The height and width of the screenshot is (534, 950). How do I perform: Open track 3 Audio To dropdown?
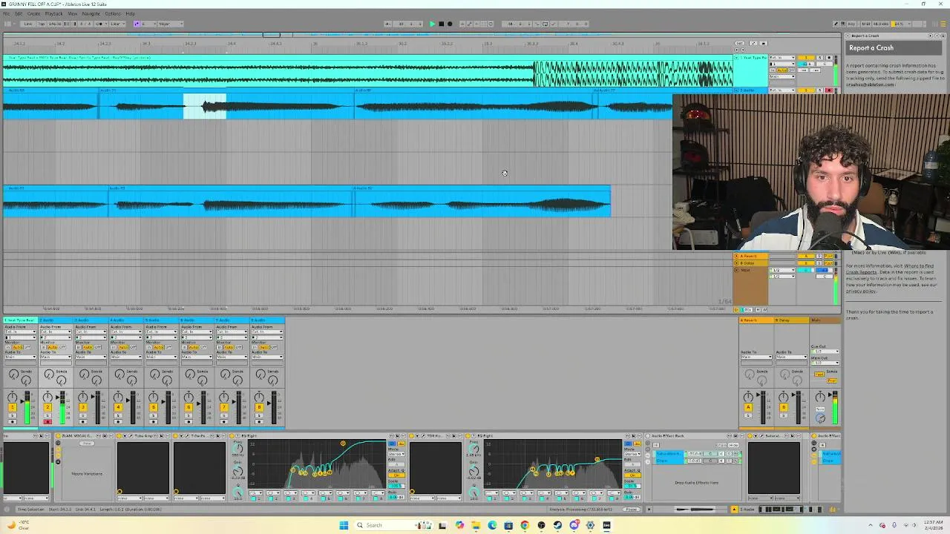click(x=91, y=357)
